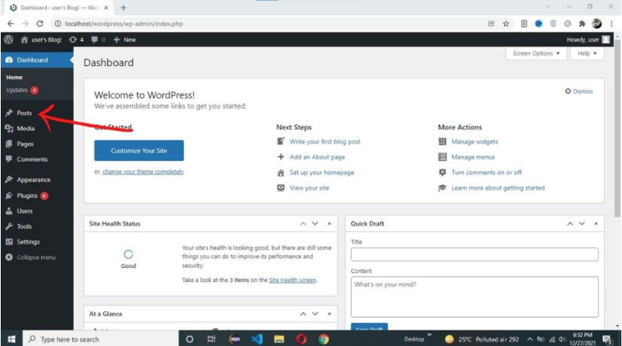This screenshot has height=346, width=622.
Task: Click Add an About page link
Action: [317, 157]
